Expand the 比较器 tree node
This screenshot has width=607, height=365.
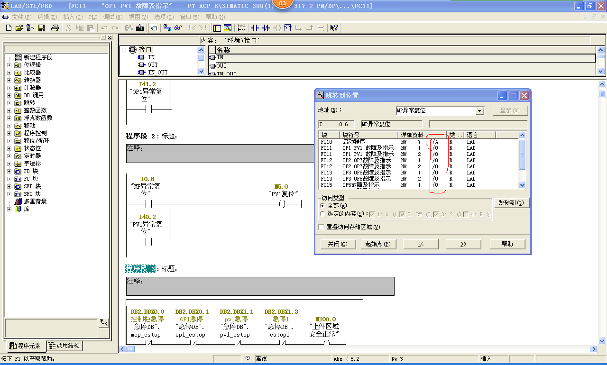click(x=9, y=73)
